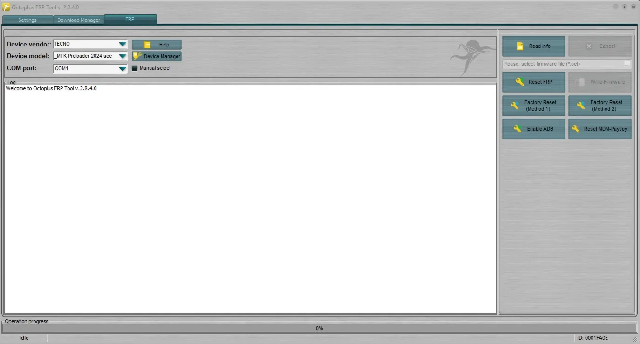Click the Read info document icon
The image size is (640, 344).
(x=520, y=46)
